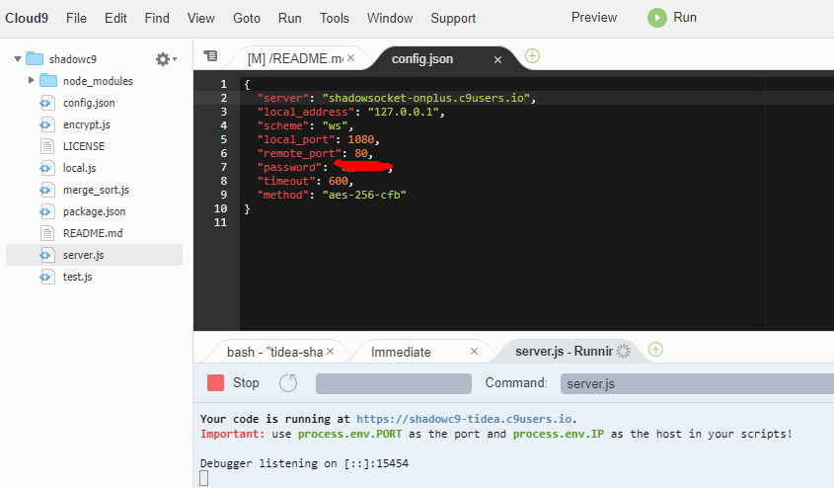Image resolution: width=834 pixels, height=488 pixels.
Task: Click LICENSE file icon in tree
Action: (47, 146)
